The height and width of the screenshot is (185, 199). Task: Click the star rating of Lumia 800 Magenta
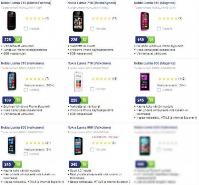168,79
